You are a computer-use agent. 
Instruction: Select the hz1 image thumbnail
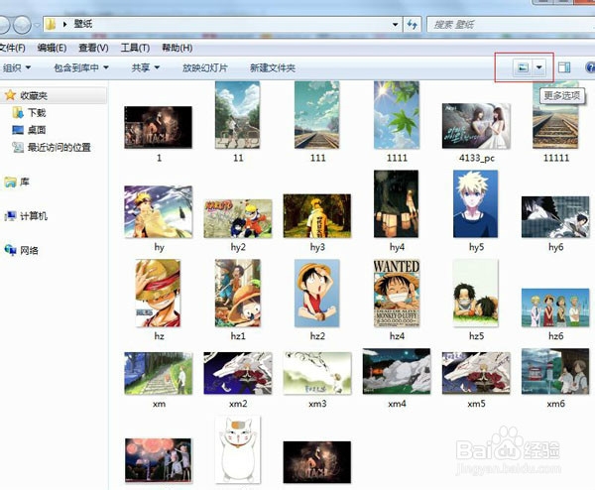pyautogui.click(x=238, y=293)
